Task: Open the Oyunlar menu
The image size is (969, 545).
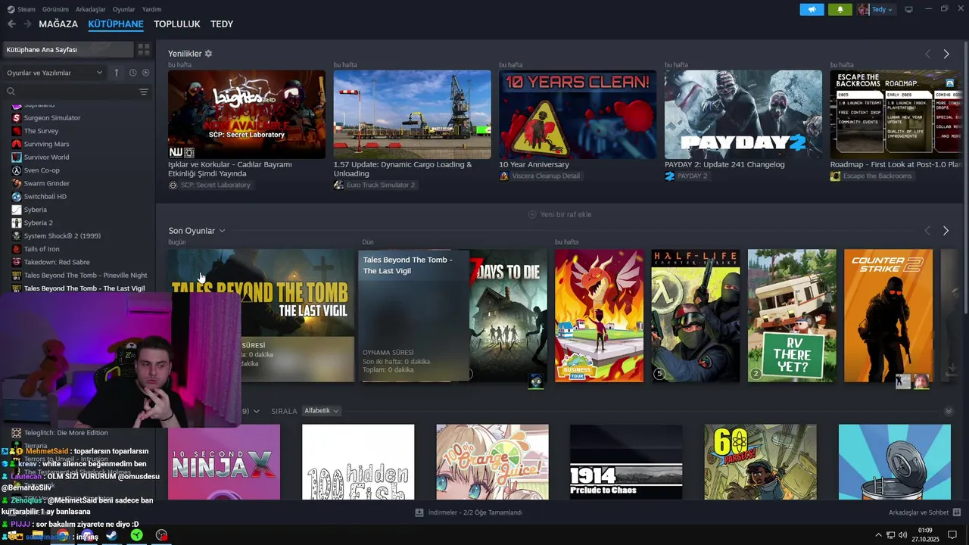Action: pos(124,9)
